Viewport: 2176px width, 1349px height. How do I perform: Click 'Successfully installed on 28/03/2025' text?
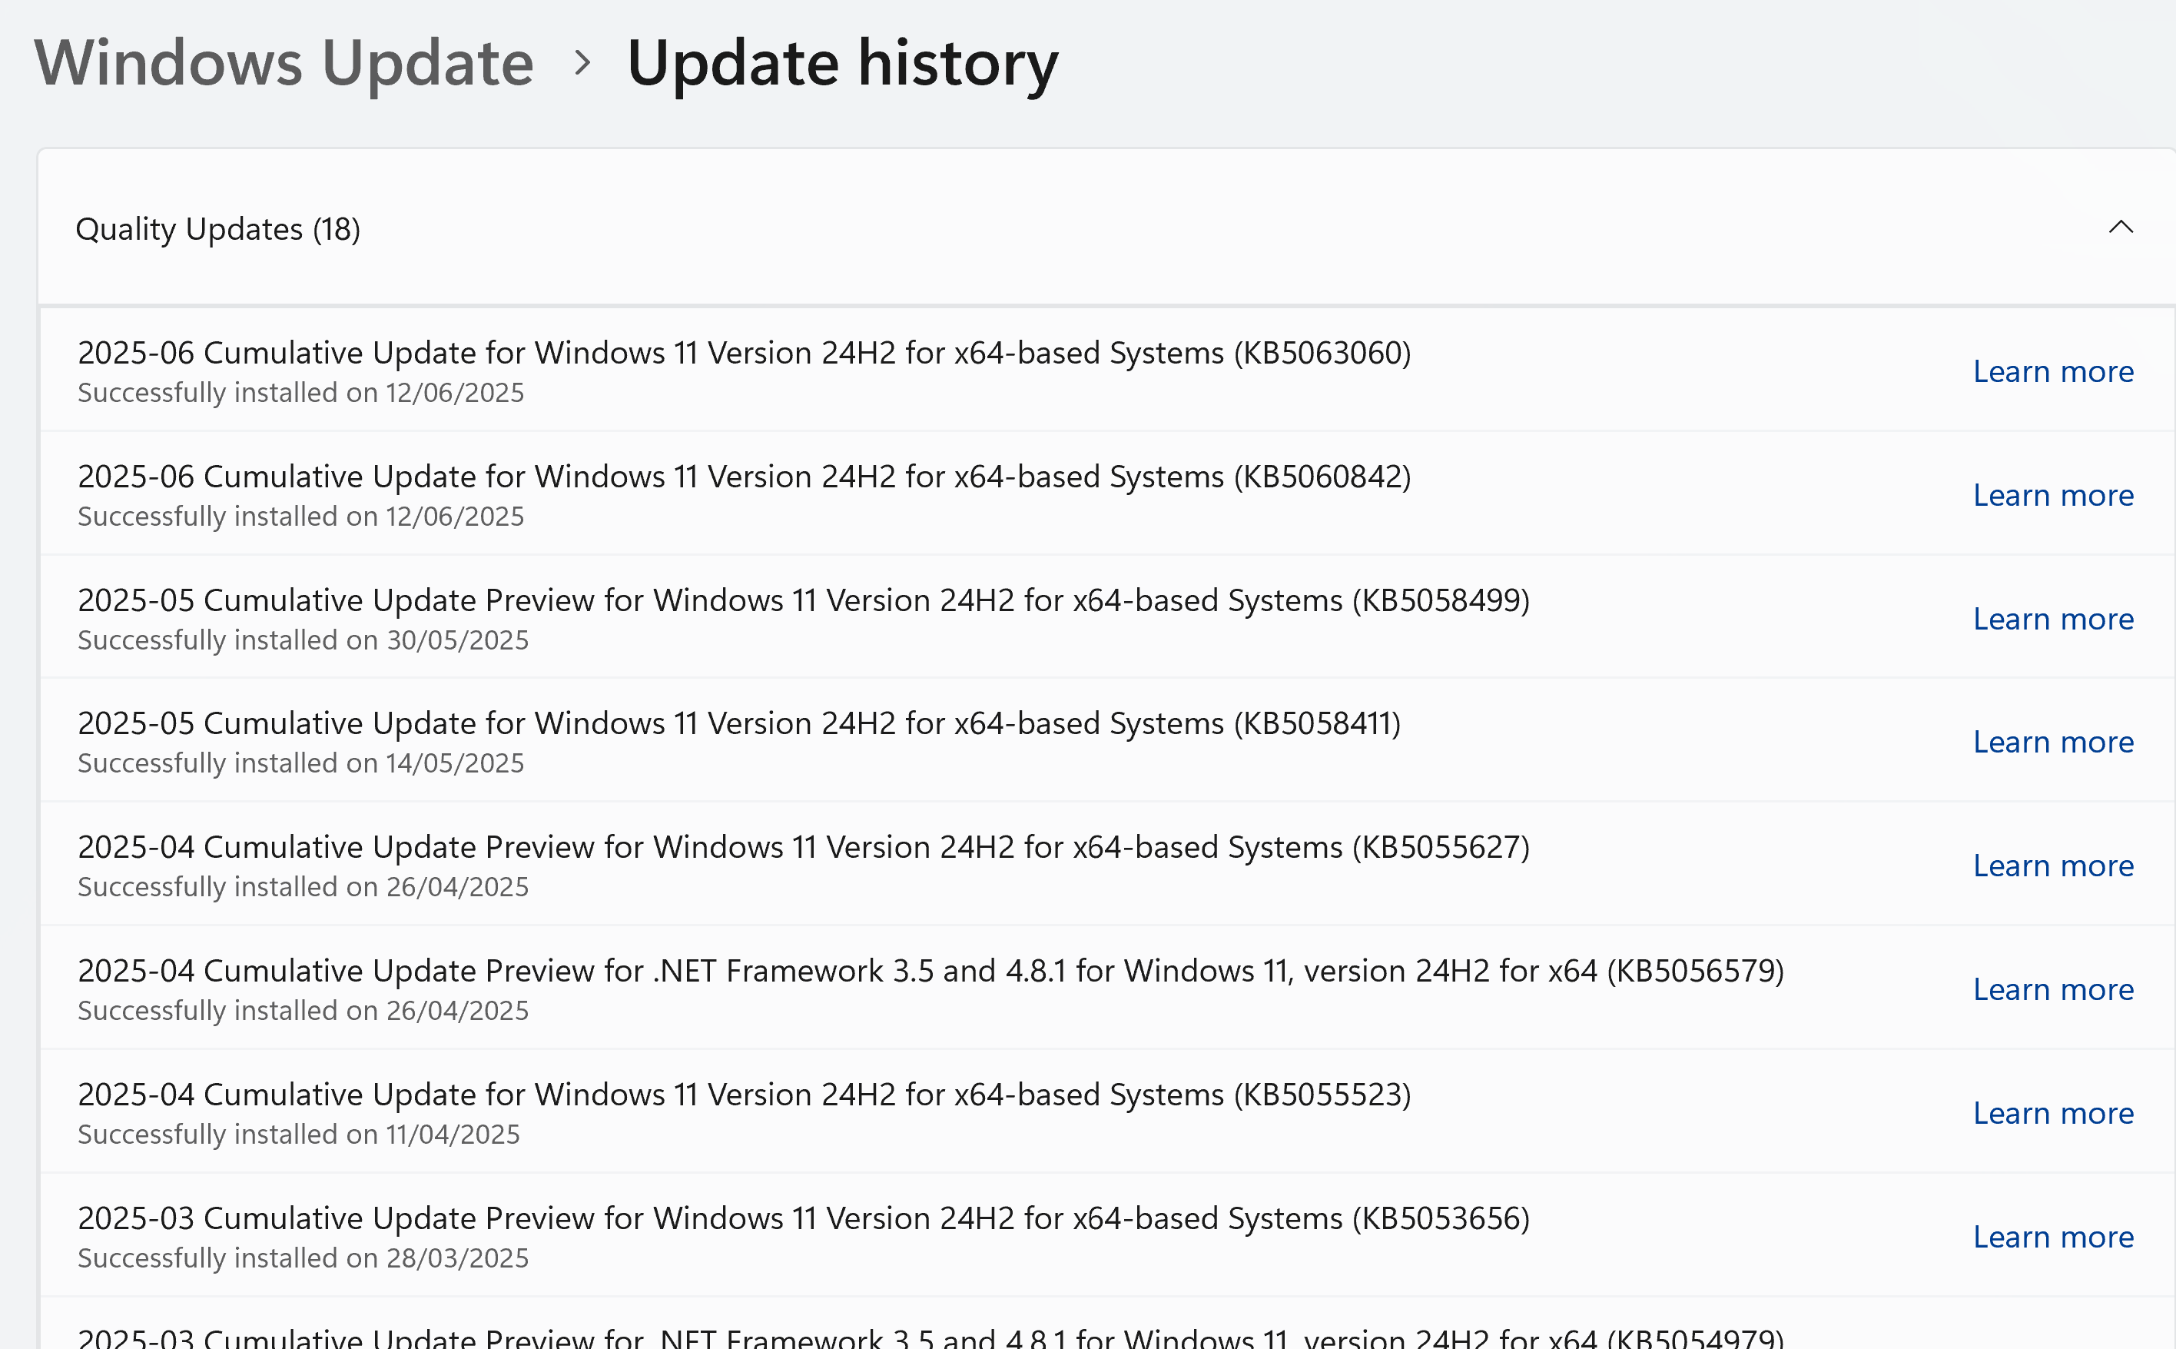pyautogui.click(x=304, y=1259)
